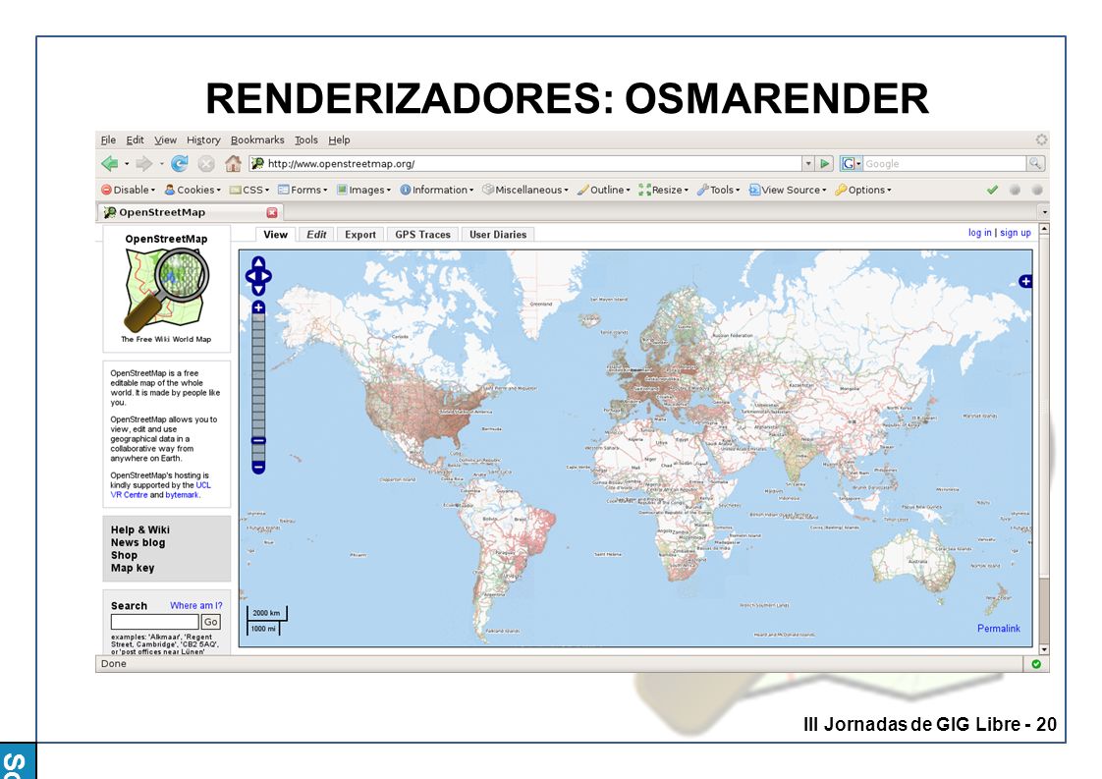Switch to the map Edit tab
Image resolution: width=1102 pixels, height=779 pixels.
pyautogui.click(x=316, y=235)
